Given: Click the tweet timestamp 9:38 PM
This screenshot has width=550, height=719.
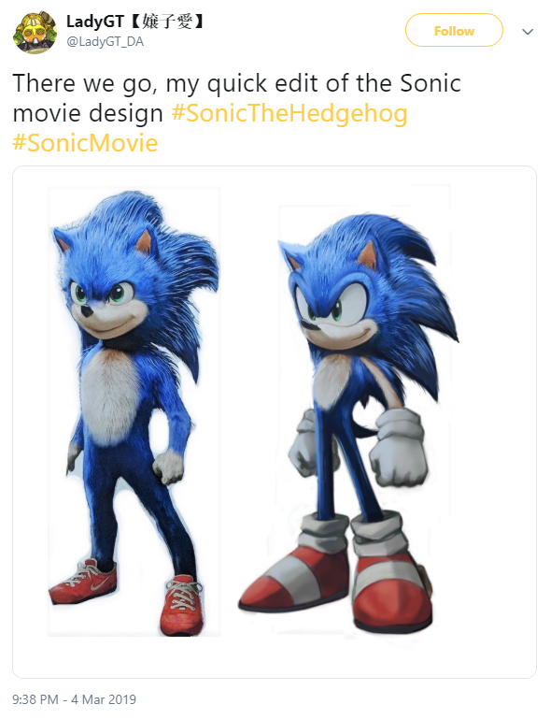Looking at the screenshot, I should click(x=35, y=699).
